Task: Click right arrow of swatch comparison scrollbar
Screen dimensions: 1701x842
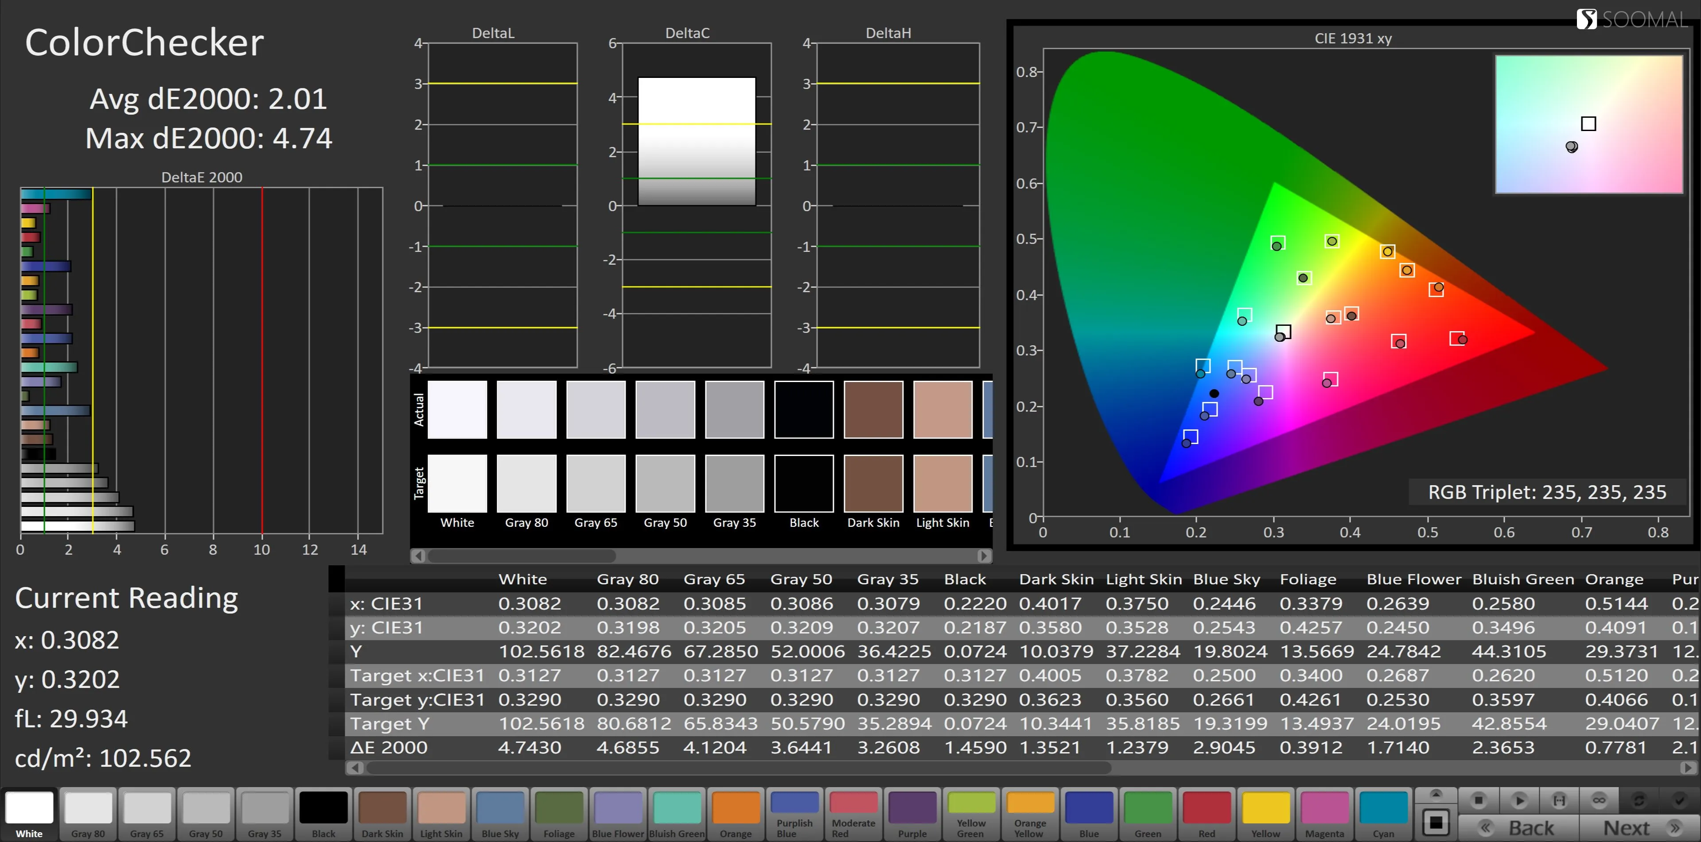Action: point(984,556)
